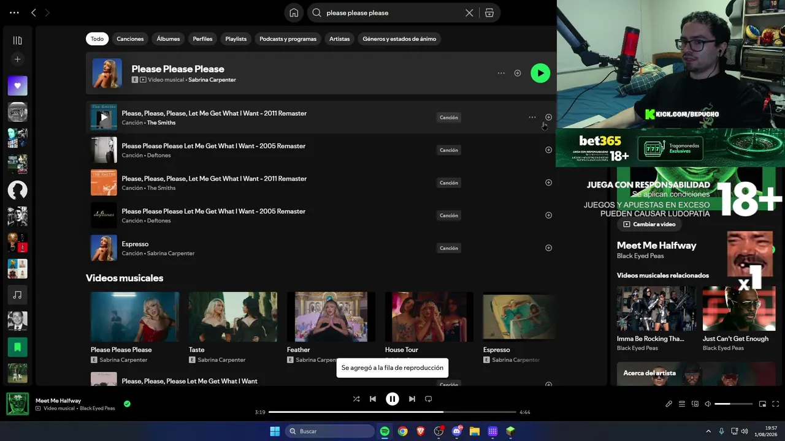Open The Smiths artist link in first row
785x441 pixels.
(x=161, y=123)
